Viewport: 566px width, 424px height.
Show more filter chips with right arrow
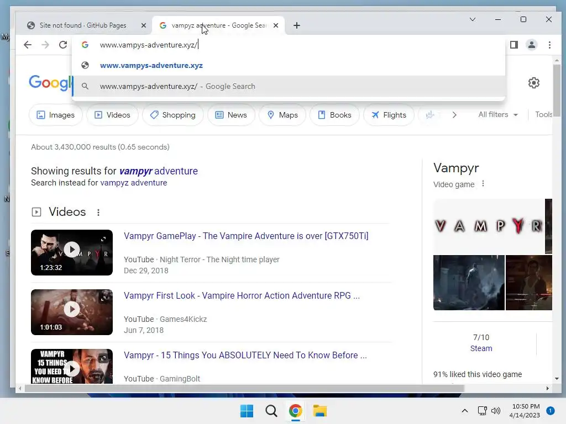pos(454,115)
